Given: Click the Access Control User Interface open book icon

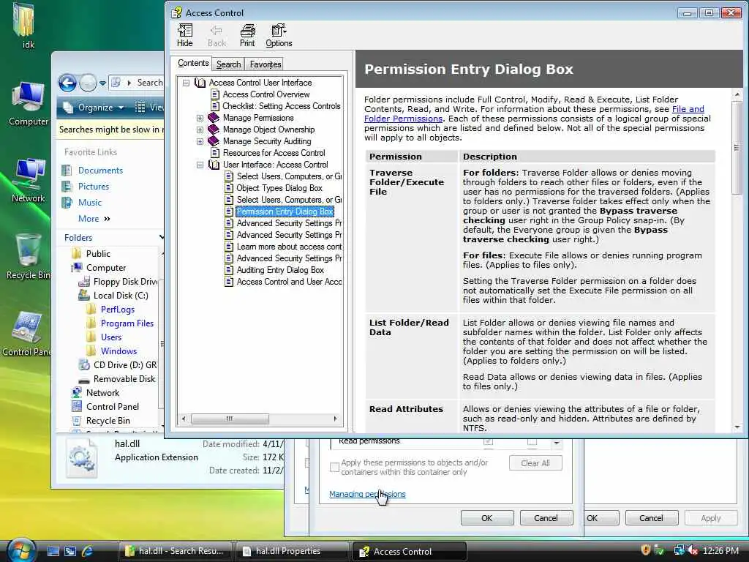Looking at the screenshot, I should (200, 83).
